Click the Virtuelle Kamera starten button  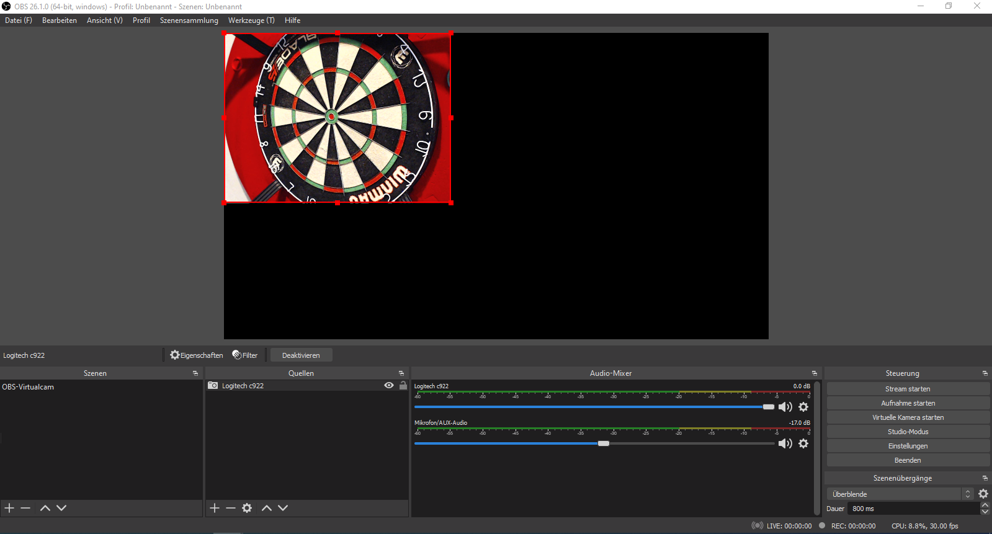coord(908,417)
